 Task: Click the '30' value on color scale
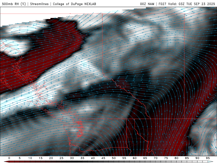72,158
